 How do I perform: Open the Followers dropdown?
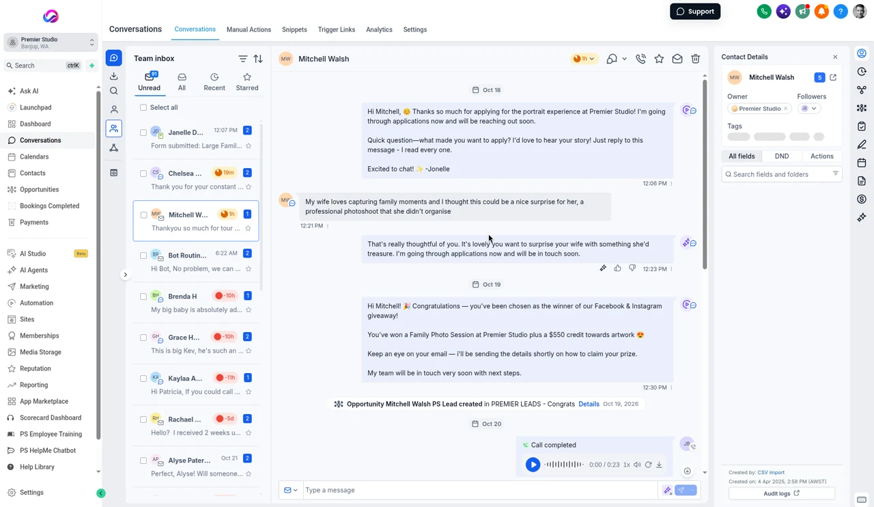tap(809, 109)
